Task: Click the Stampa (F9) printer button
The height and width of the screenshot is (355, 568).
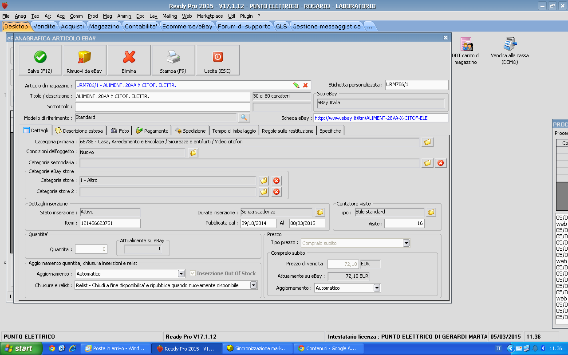Action: coord(174,60)
